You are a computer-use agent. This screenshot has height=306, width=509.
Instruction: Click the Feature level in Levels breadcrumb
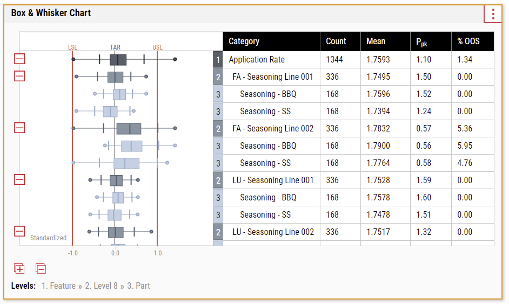(58, 286)
